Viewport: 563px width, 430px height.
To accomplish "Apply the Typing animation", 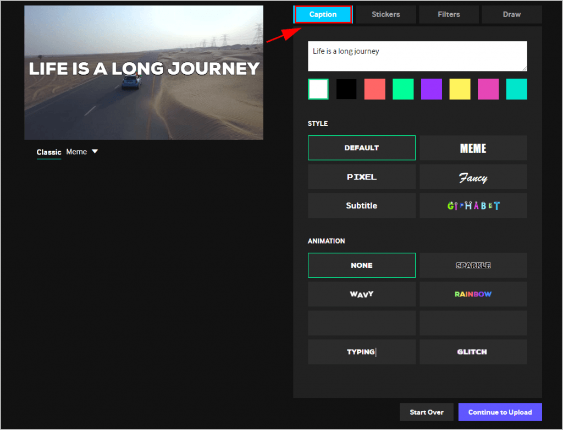I will coord(362,352).
